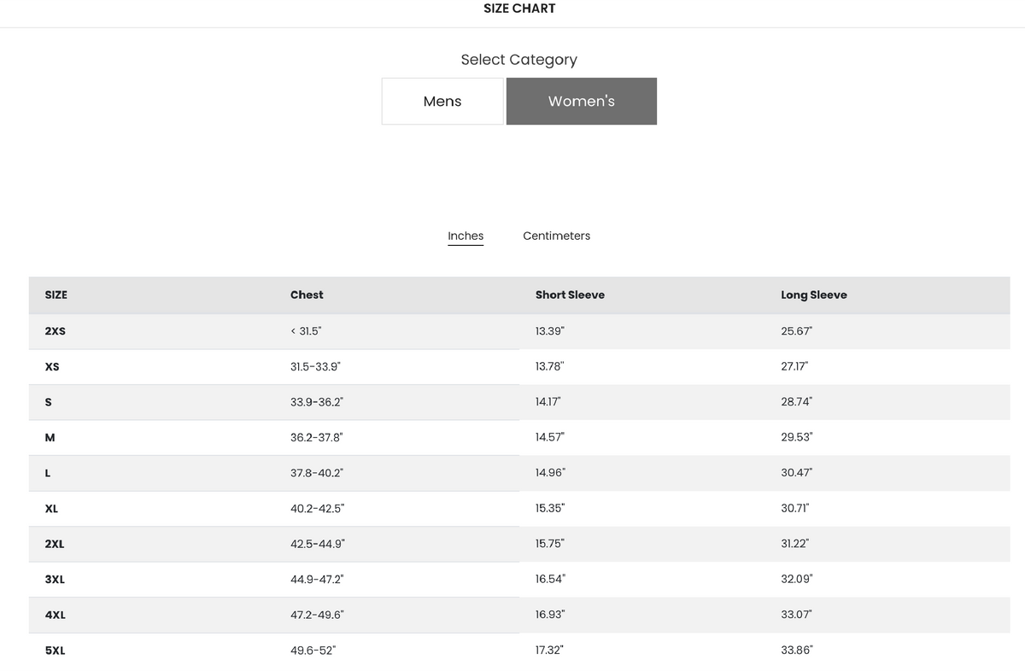Switch to the Centimeters tab
Image resolution: width=1025 pixels, height=671 pixels.
coord(556,236)
